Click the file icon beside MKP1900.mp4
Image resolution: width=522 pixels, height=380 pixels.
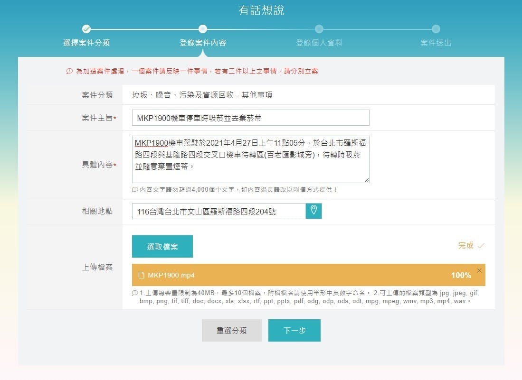tap(141, 276)
